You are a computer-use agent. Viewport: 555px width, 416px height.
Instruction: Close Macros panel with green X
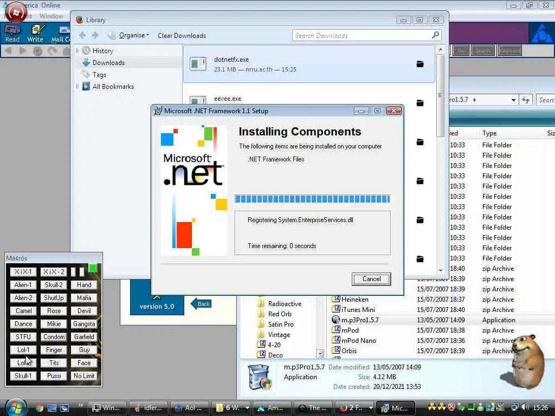pyautogui.click(x=93, y=268)
